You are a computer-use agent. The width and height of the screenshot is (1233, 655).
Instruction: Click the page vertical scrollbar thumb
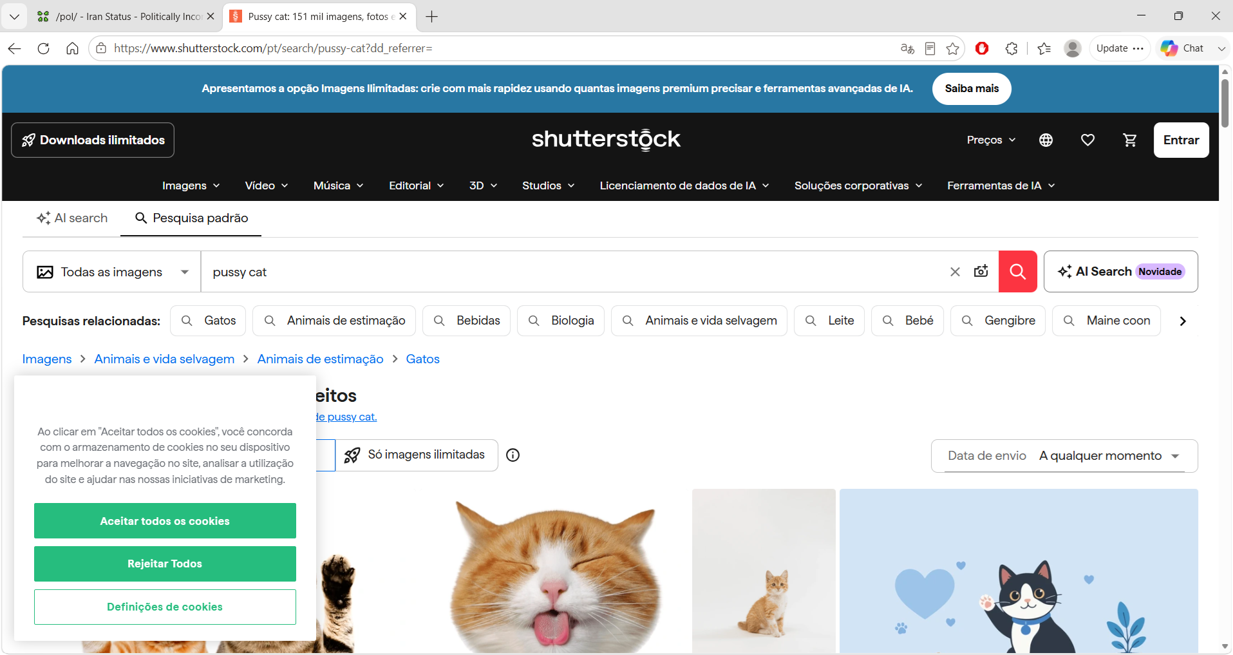click(1225, 103)
